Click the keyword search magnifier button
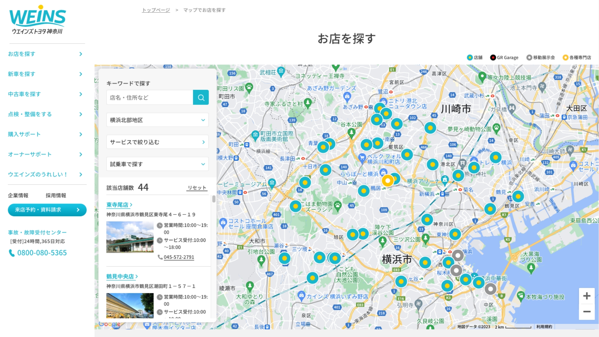599x337 pixels. point(201,97)
